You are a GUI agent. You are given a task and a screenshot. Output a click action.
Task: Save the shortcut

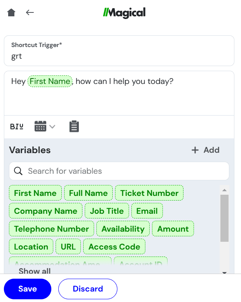[28, 289]
